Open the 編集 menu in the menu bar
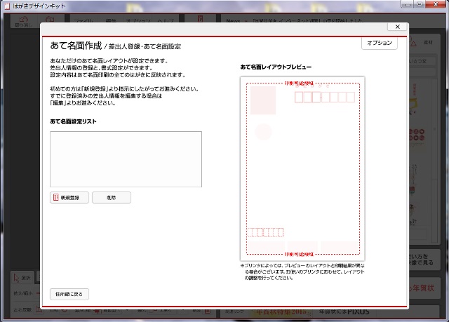 tap(112, 22)
